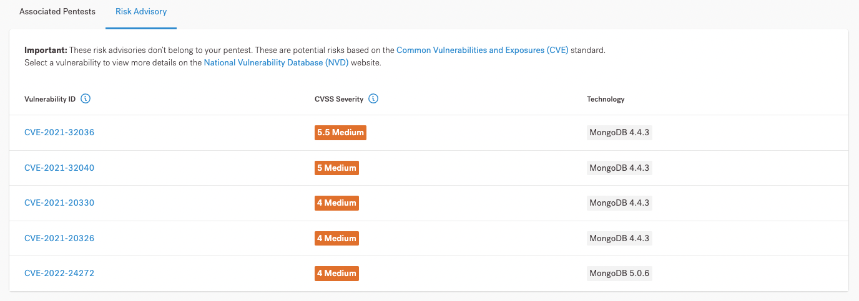
Task: Click the Technology column header
Action: point(606,99)
